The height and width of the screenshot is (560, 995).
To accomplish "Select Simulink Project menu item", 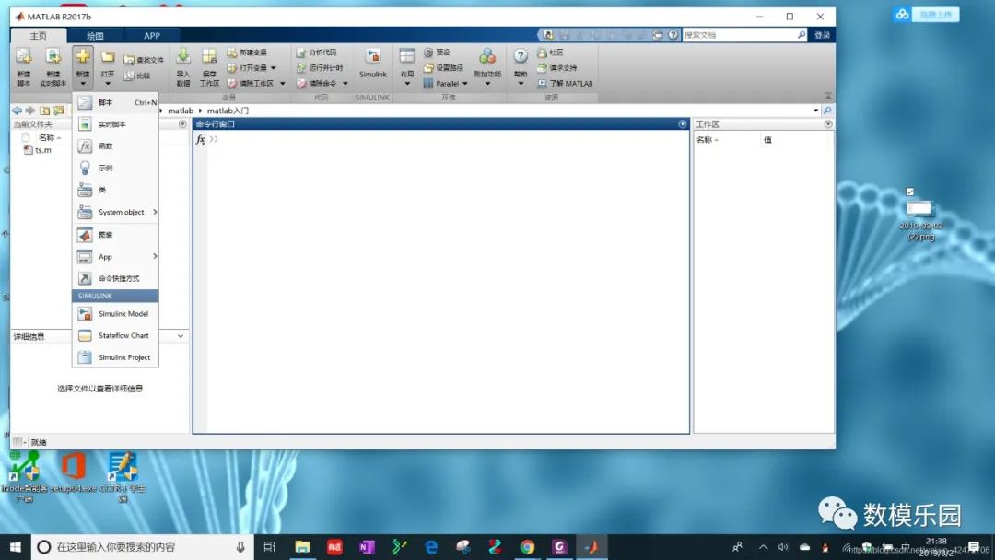I will [x=115, y=357].
